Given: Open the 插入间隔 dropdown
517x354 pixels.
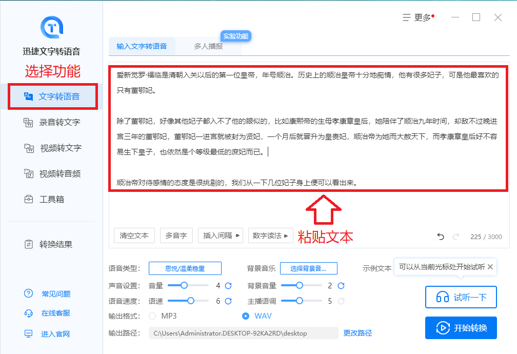Looking at the screenshot, I should pyautogui.click(x=220, y=235).
